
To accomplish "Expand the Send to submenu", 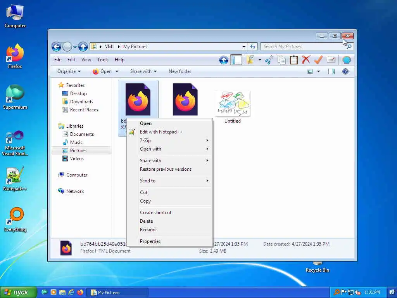I will tap(170, 181).
